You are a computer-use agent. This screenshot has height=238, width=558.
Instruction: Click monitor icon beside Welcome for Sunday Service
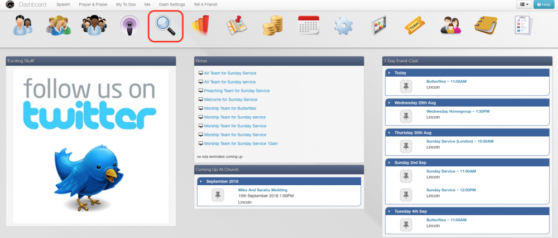pos(201,100)
